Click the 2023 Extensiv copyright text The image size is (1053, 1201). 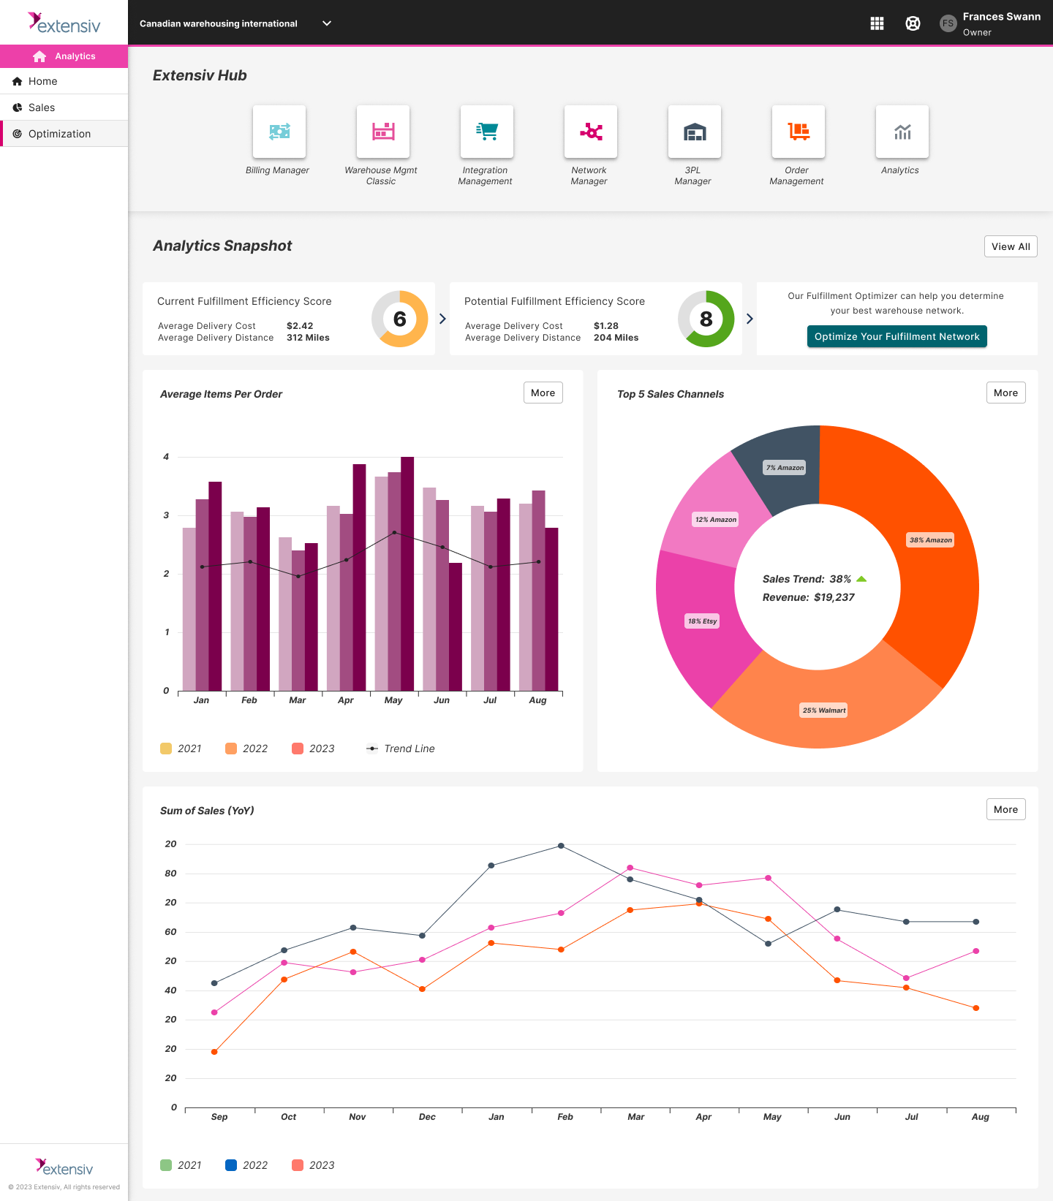[64, 1187]
